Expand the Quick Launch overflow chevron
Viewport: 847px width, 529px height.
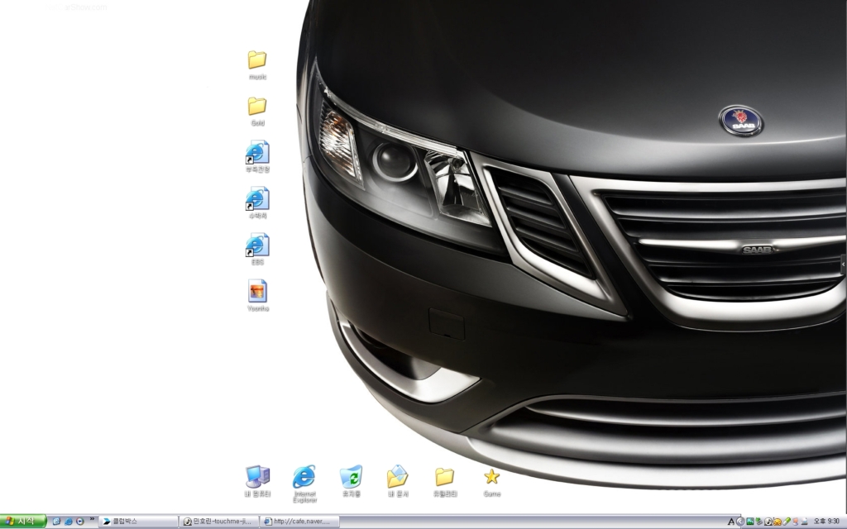92,519
